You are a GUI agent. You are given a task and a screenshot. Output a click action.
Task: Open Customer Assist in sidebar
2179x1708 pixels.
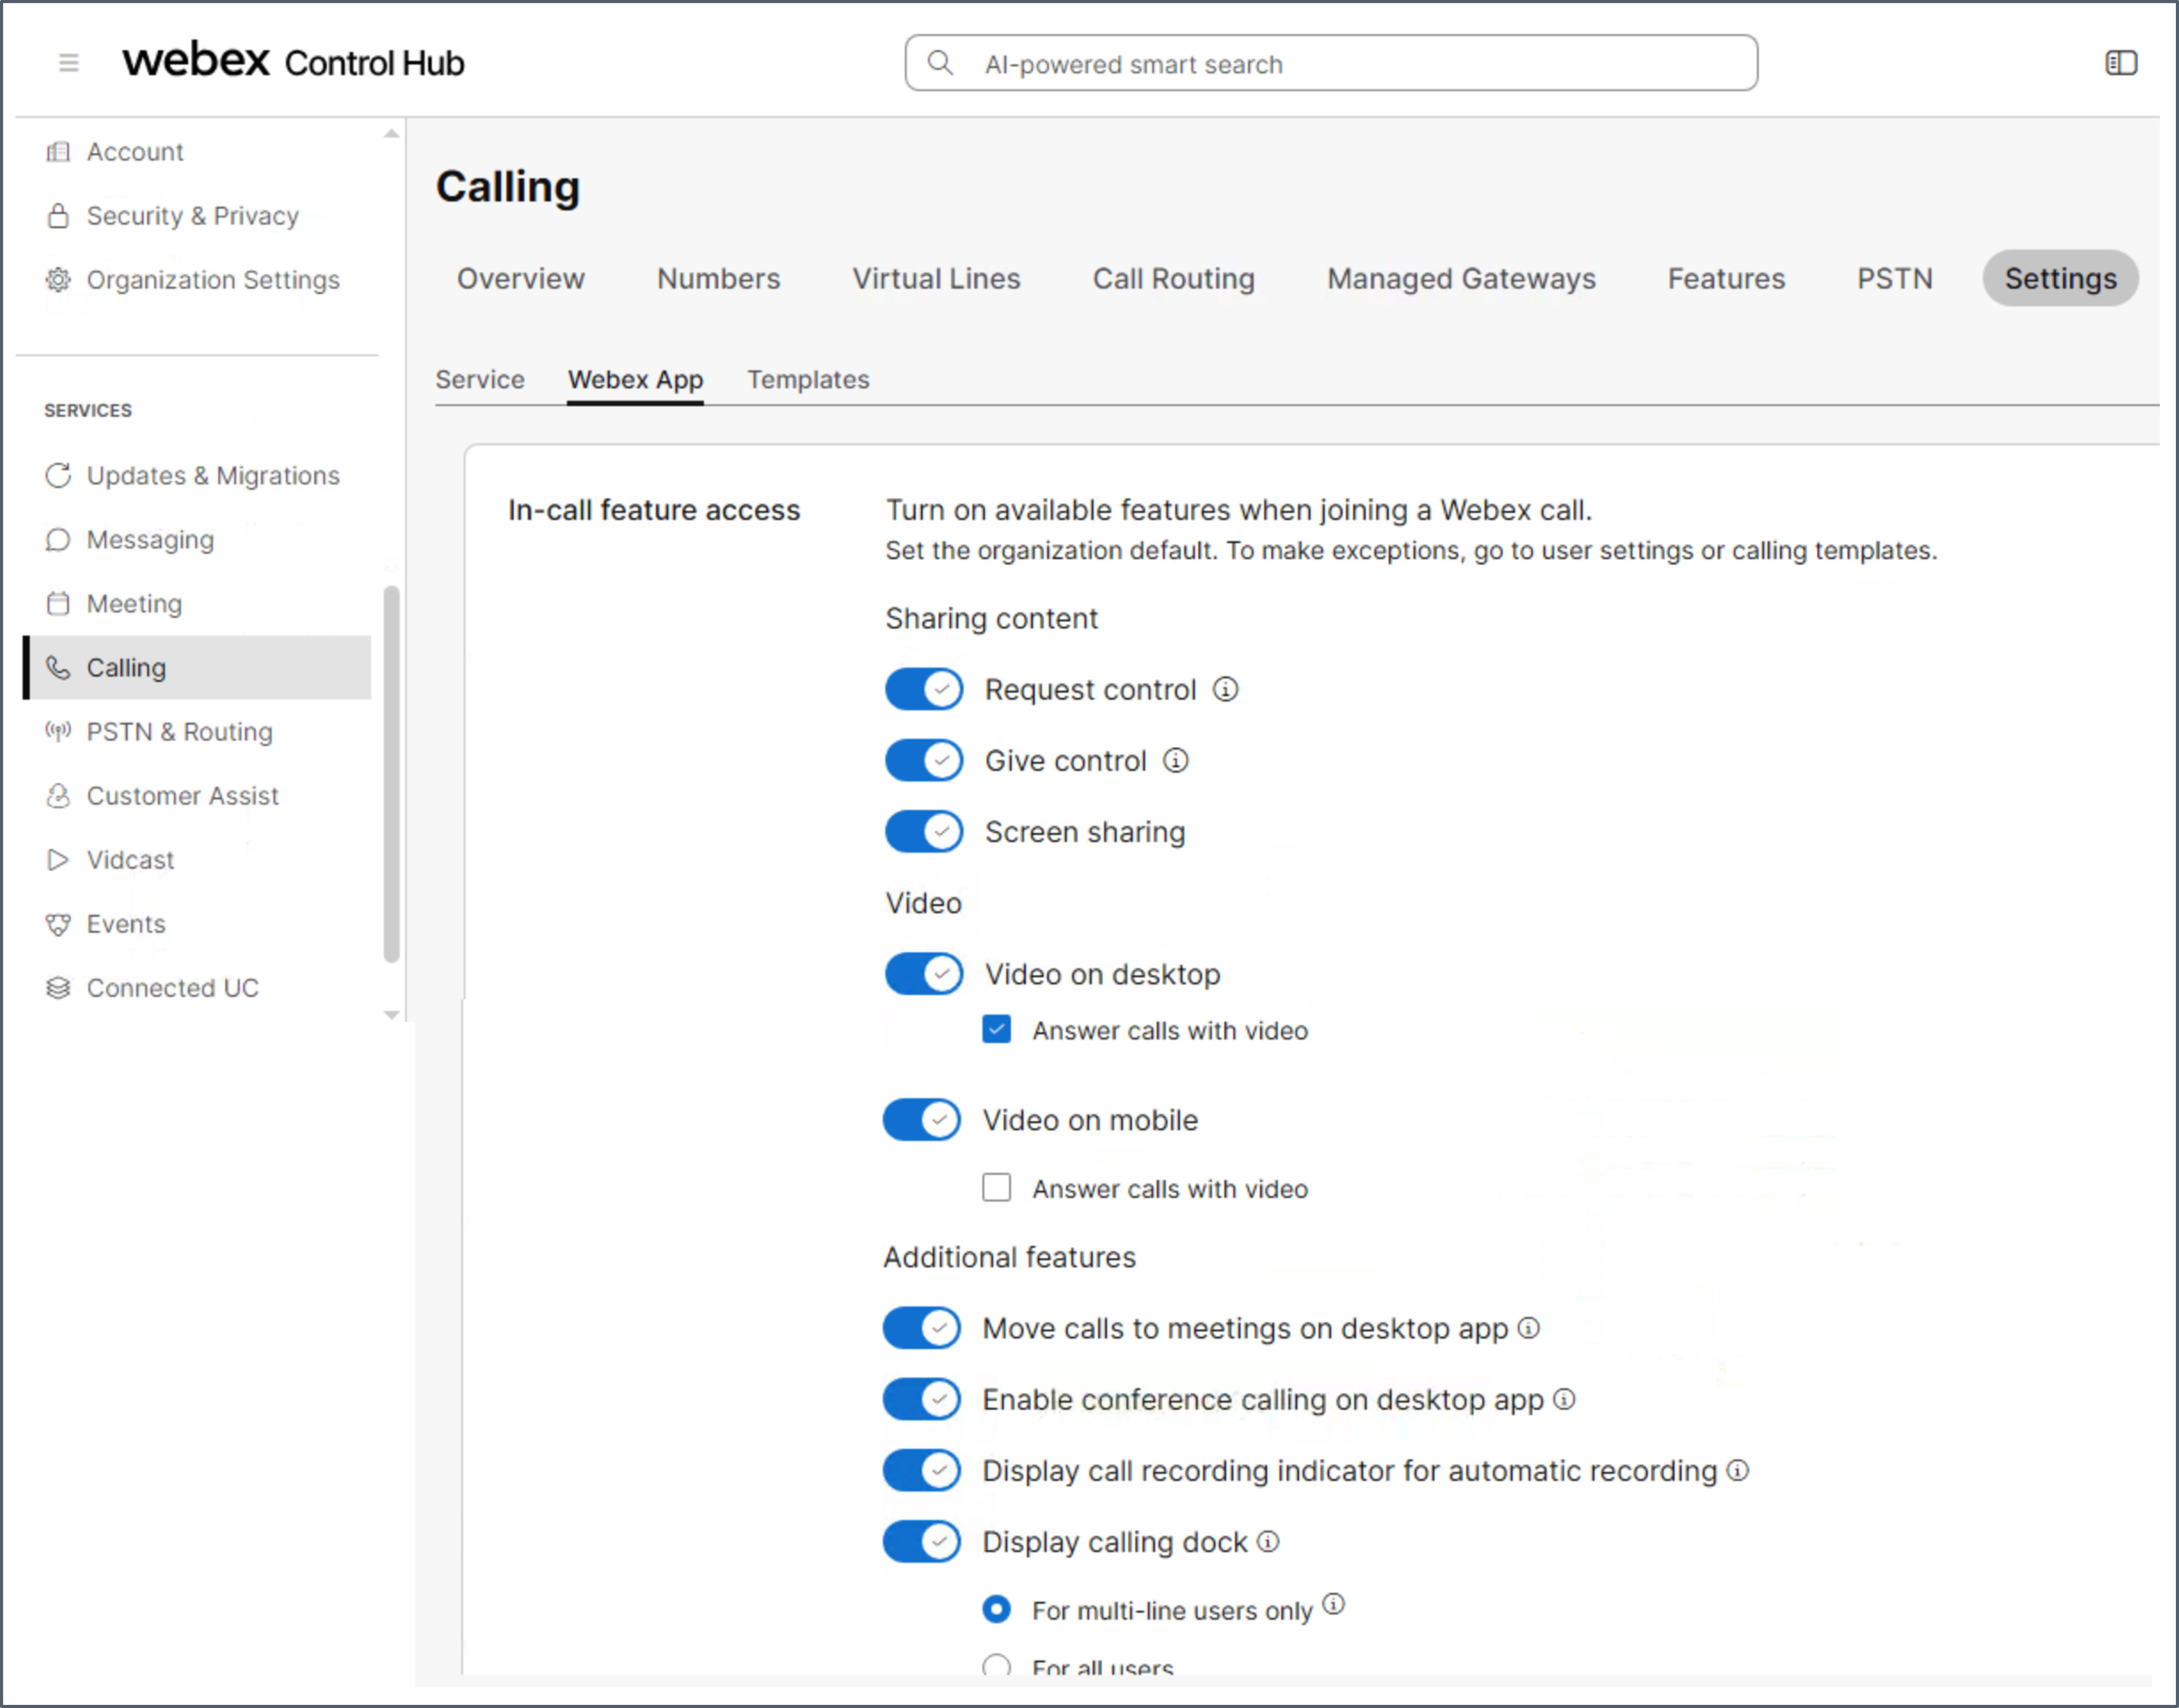pos(182,796)
